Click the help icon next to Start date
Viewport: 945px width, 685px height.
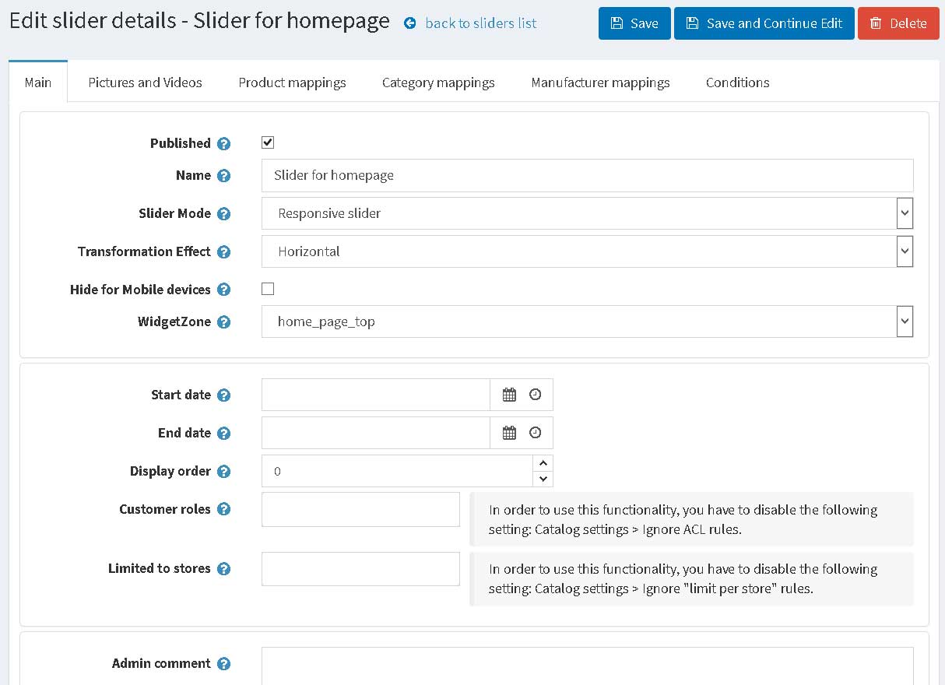(223, 395)
